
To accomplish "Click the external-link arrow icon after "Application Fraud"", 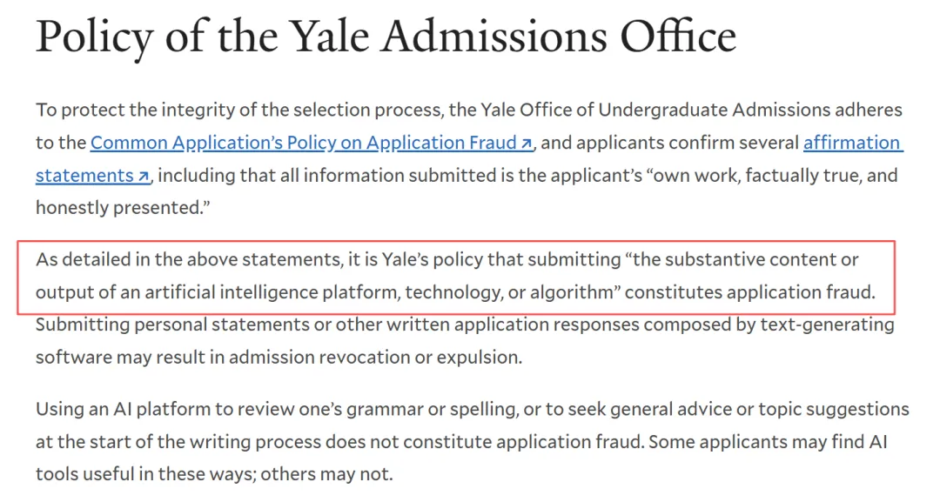I will [x=526, y=144].
